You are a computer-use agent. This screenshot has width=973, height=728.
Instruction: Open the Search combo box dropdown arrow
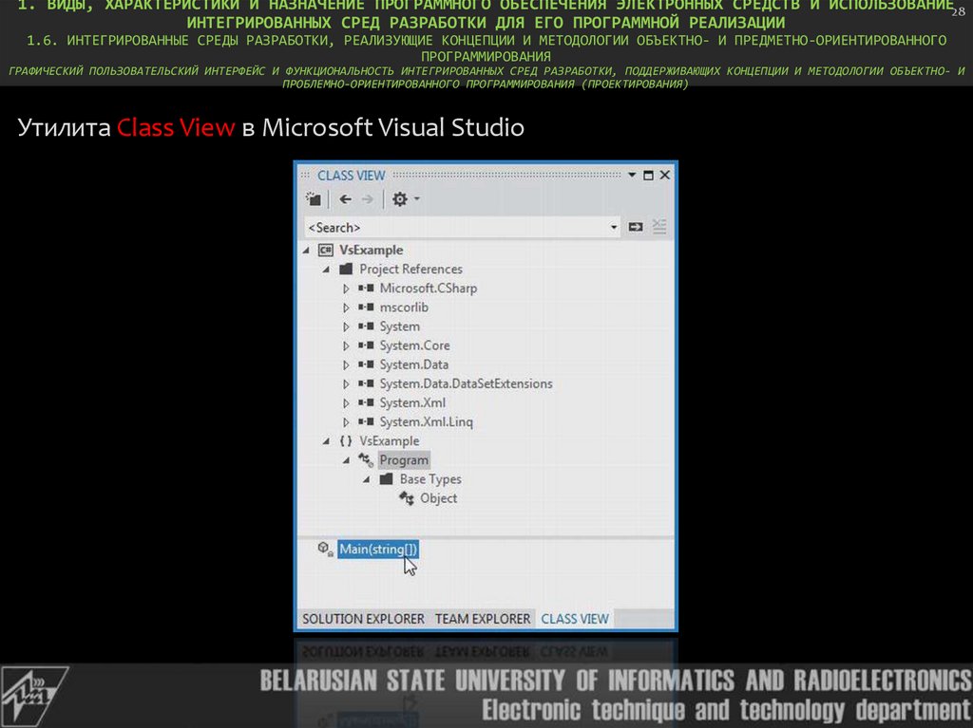[614, 228]
